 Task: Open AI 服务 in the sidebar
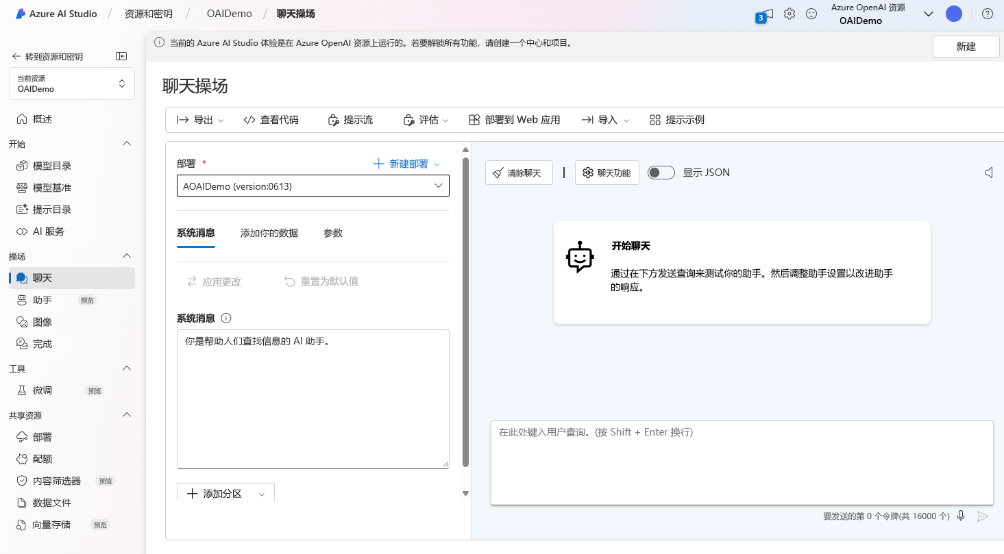tap(72, 231)
